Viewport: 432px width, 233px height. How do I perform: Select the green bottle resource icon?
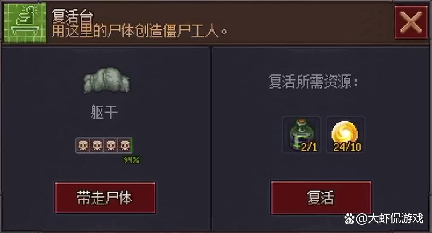[302, 135]
